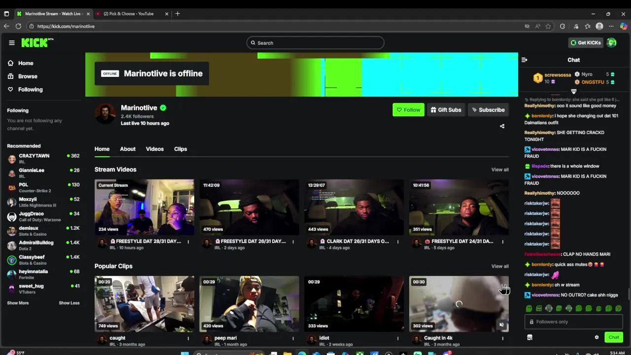
Task: Click the chat scrollbar
Action: [x=629, y=294]
